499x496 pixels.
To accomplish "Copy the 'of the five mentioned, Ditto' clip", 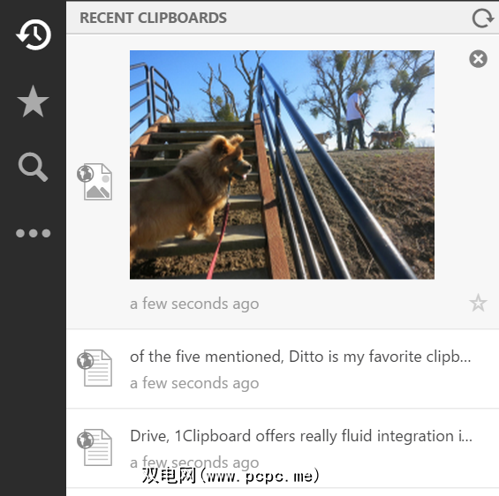I will click(x=300, y=357).
